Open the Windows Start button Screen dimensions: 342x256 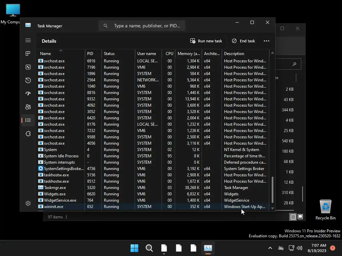pyautogui.click(x=134, y=248)
